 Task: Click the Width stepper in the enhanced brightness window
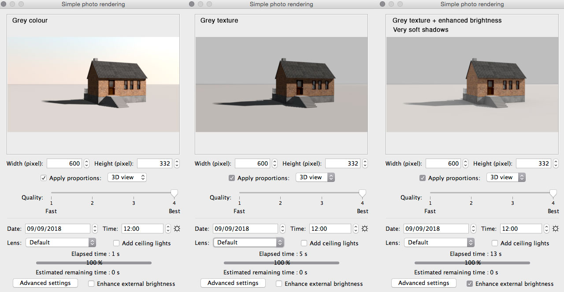(465, 163)
